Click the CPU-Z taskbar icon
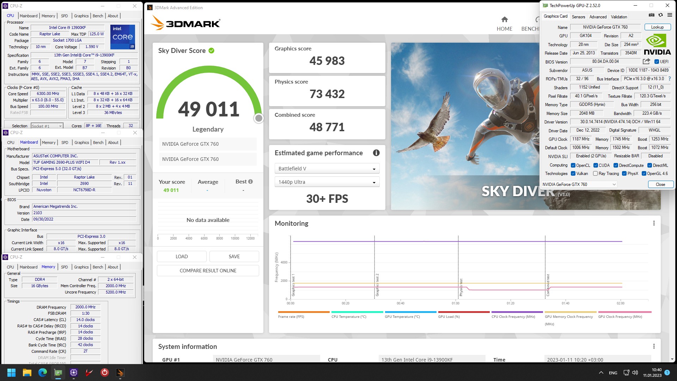This screenshot has height=381, width=677. point(74,373)
